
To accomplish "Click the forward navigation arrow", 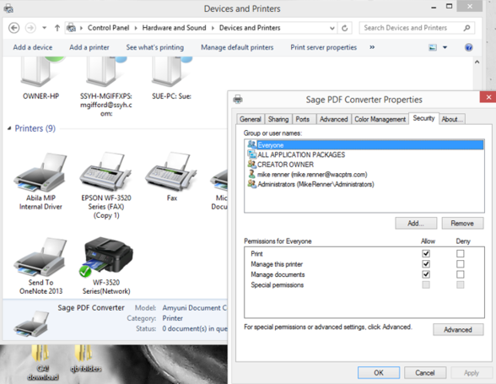I will point(30,28).
